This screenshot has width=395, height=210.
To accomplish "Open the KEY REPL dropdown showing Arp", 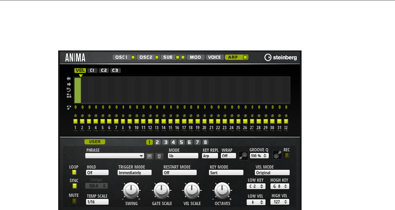I will (210, 156).
